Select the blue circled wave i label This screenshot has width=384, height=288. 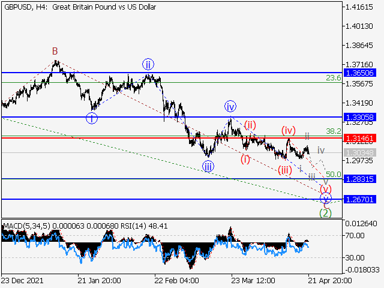click(92, 118)
